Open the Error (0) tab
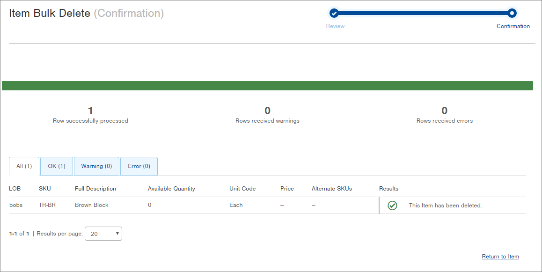This screenshot has height=272, width=542. (139, 166)
